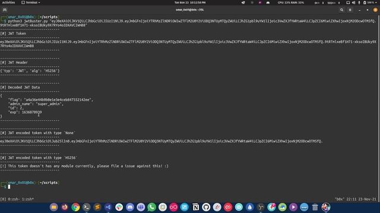Click the '[#] Decoded JWT Data' heading
Viewport: 380px width, 213px height.
(x=20, y=88)
